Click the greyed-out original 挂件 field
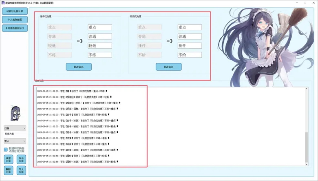 pyautogui.click(x=150, y=46)
